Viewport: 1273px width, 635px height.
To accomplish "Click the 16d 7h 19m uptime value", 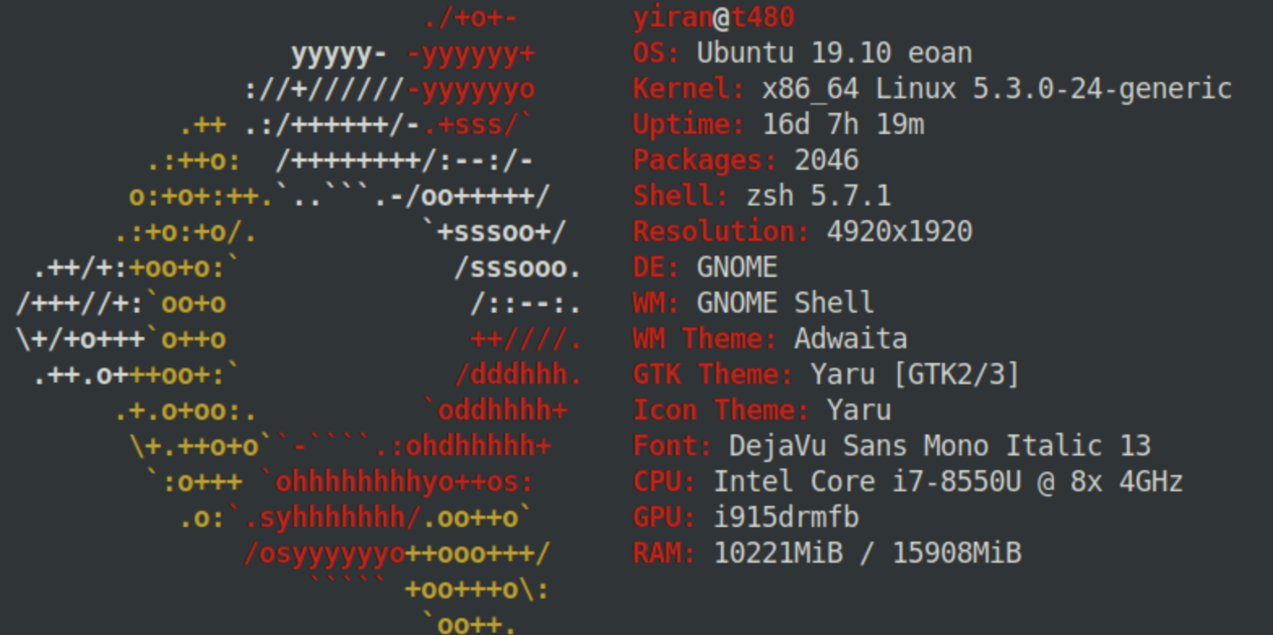I will 843,124.
